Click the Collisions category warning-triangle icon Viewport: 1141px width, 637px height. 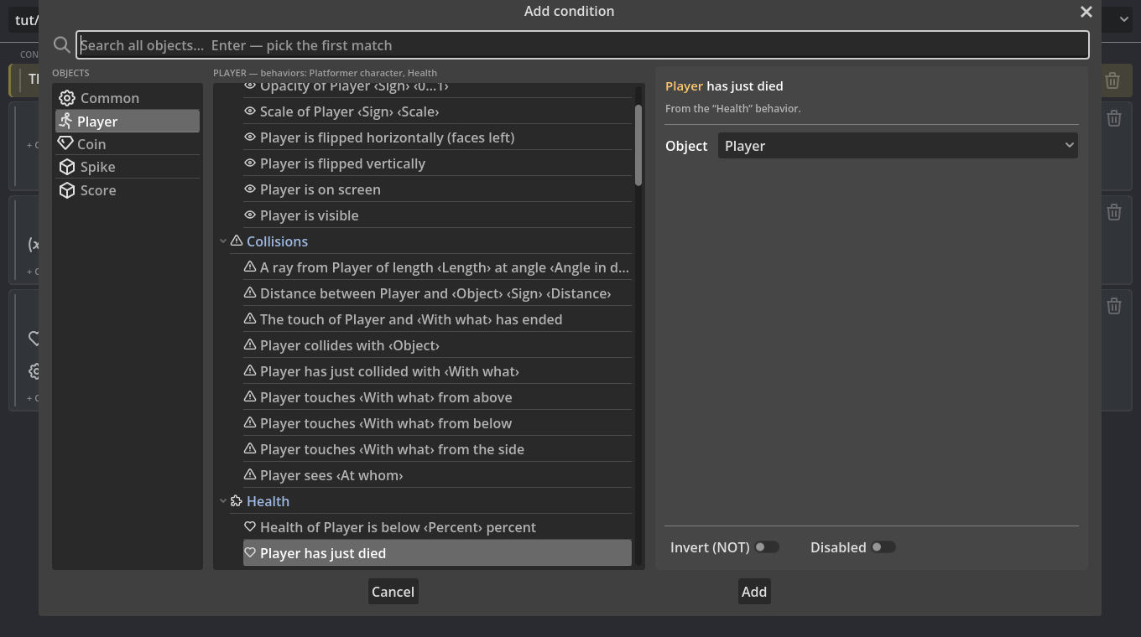pos(237,241)
